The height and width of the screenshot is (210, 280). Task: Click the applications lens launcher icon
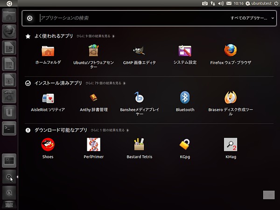point(9,177)
